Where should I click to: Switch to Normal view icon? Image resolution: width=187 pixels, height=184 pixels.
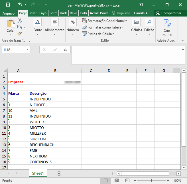click(105, 180)
